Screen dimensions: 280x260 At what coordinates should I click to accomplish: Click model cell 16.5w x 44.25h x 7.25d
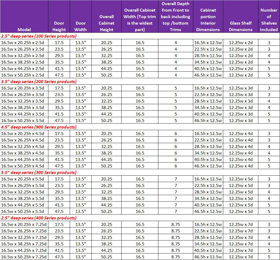[x=24, y=250]
